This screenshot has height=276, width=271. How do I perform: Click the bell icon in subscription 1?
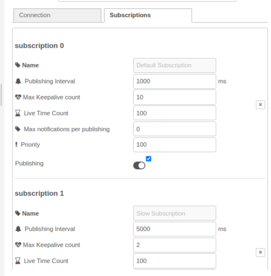point(18,229)
